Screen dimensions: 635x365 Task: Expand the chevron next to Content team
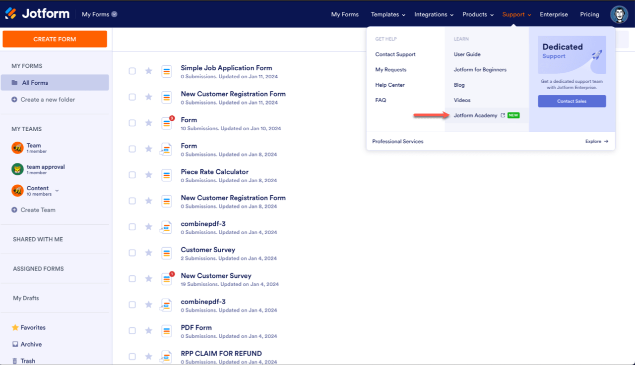(57, 191)
